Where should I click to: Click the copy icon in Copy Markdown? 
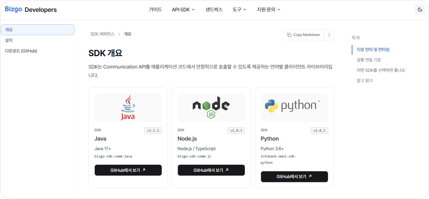289,35
